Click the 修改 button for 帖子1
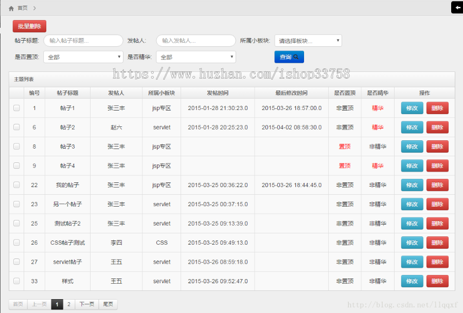The image size is (463, 313). click(412, 108)
